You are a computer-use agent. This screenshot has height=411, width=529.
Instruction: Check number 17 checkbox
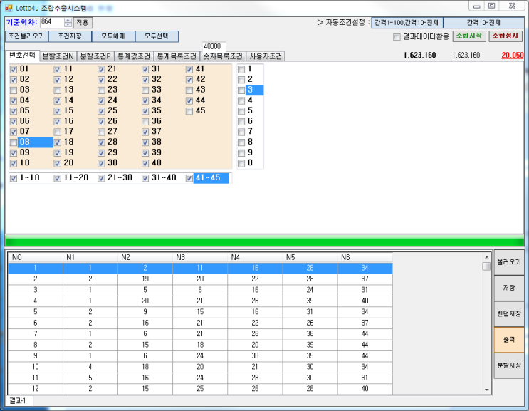coord(58,132)
